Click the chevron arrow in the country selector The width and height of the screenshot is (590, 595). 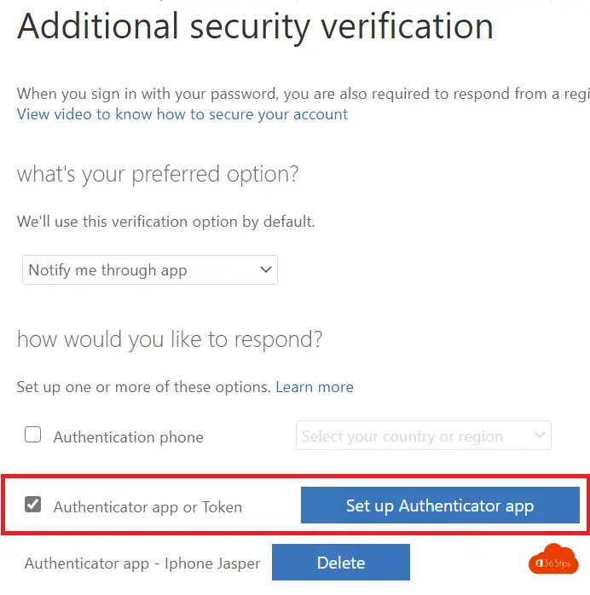(539, 435)
